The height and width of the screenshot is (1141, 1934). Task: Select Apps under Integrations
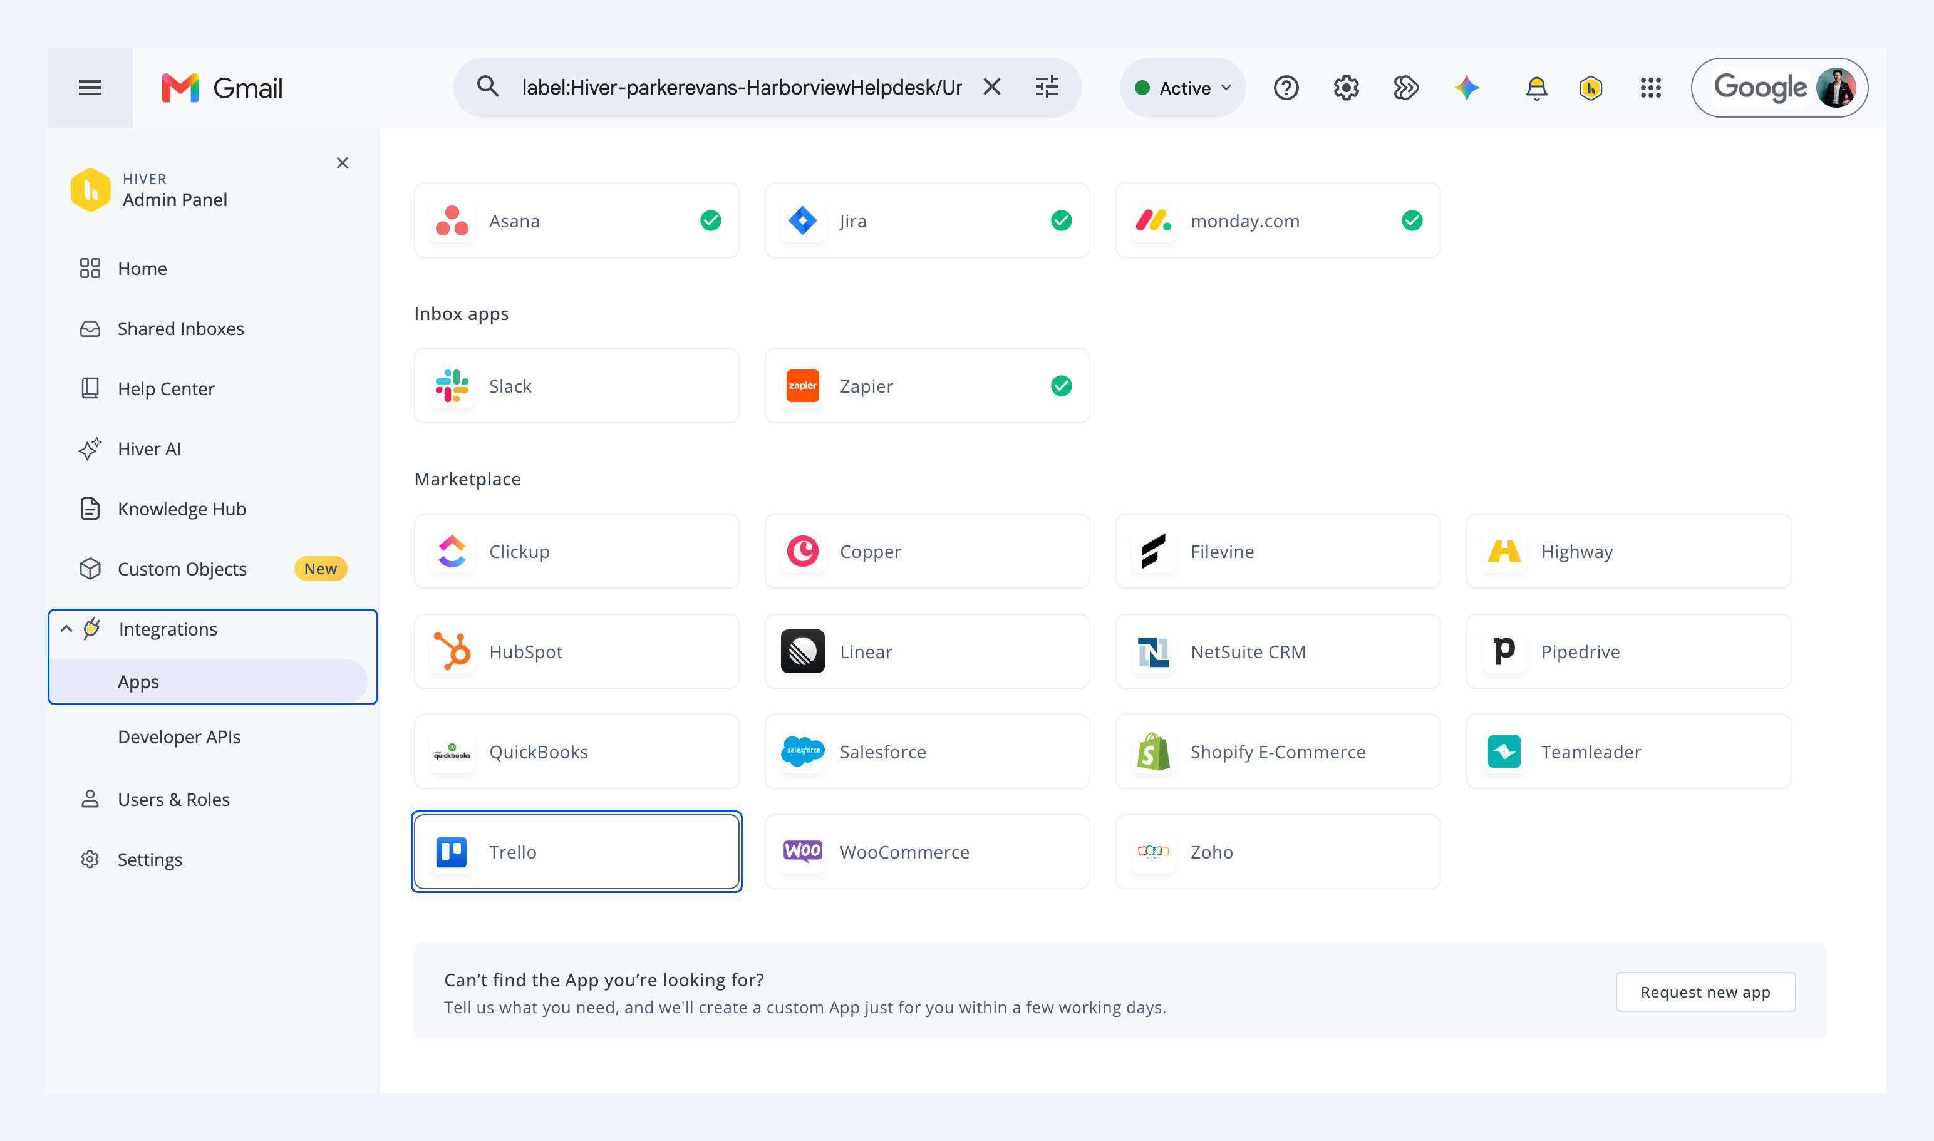coord(209,682)
